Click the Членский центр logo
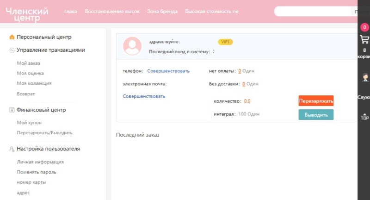The width and height of the screenshot is (370, 200). tap(27, 12)
